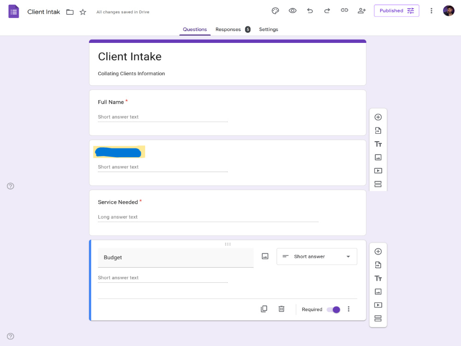Add video from upper side toolbar
The image size is (461, 346).
(x=378, y=171)
